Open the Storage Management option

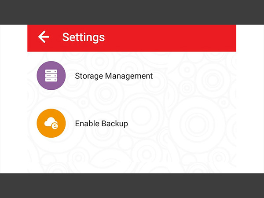click(x=114, y=76)
